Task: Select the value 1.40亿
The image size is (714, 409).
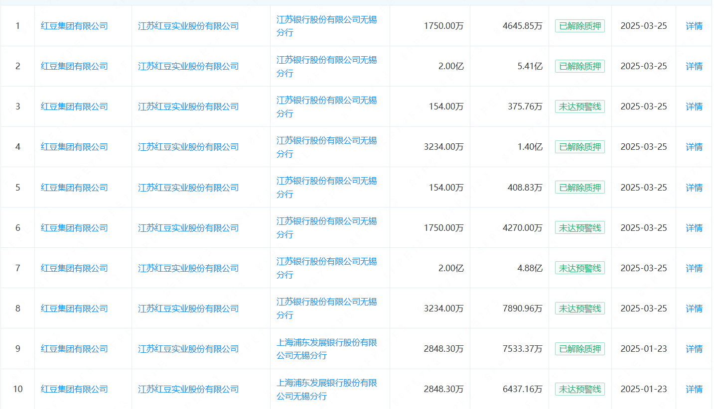Action: click(530, 147)
